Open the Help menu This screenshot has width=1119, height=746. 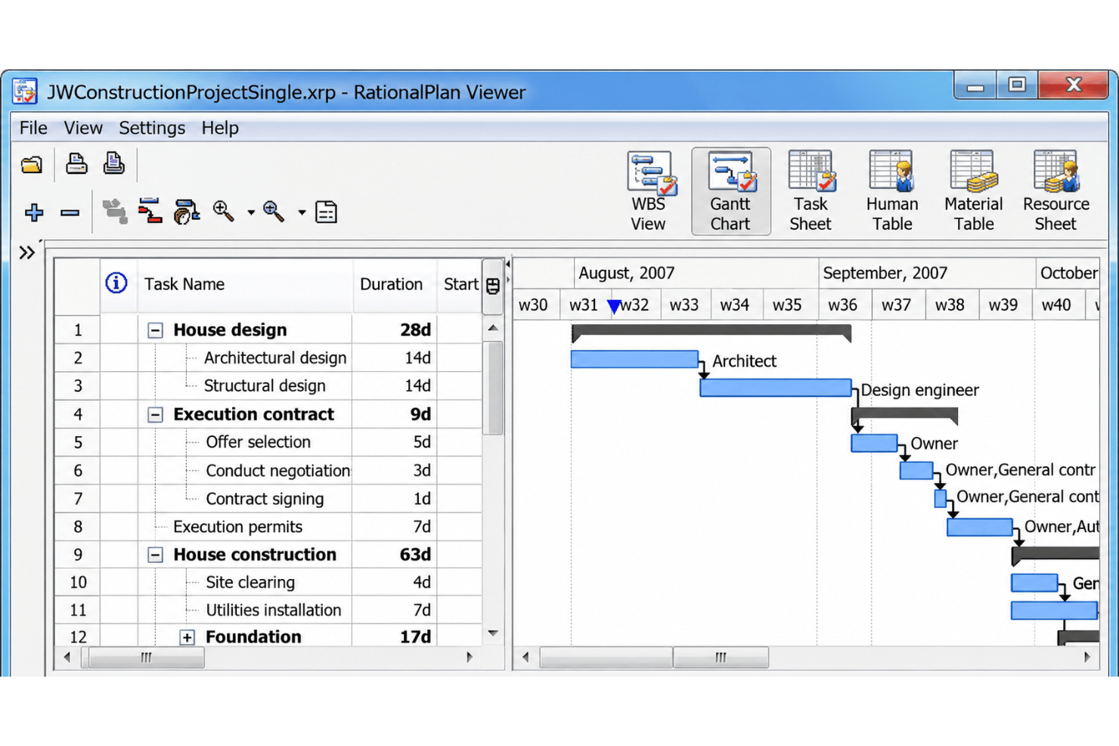(x=220, y=128)
